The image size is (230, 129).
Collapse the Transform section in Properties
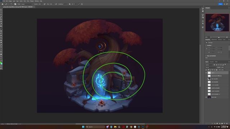(x=206, y=46)
